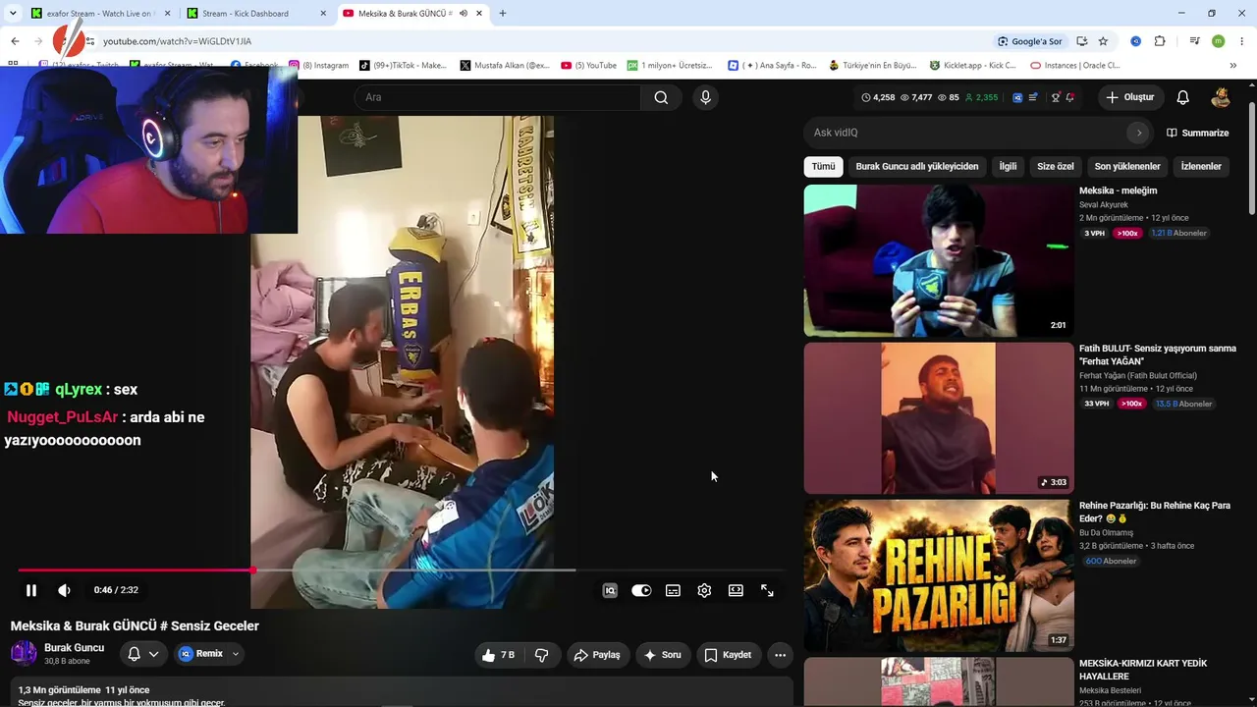Select the İzlenenler filter chip
This screenshot has width=1257, height=707.
(x=1201, y=167)
